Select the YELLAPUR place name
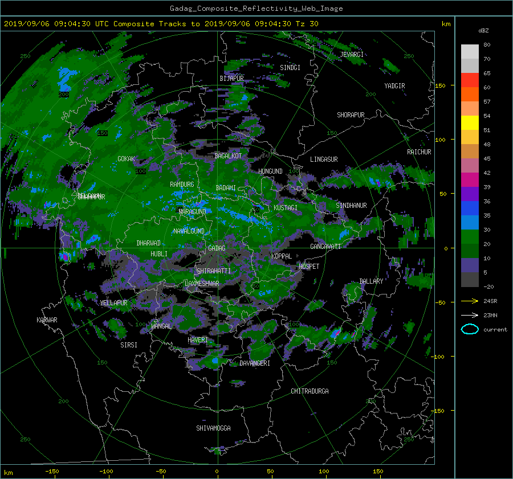 pos(114,303)
